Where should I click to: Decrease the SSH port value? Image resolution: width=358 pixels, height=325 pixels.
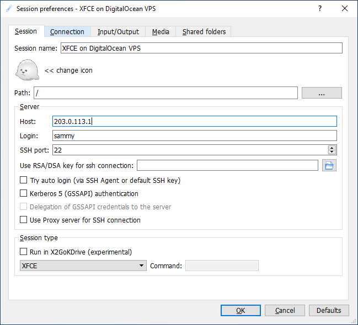click(332, 152)
